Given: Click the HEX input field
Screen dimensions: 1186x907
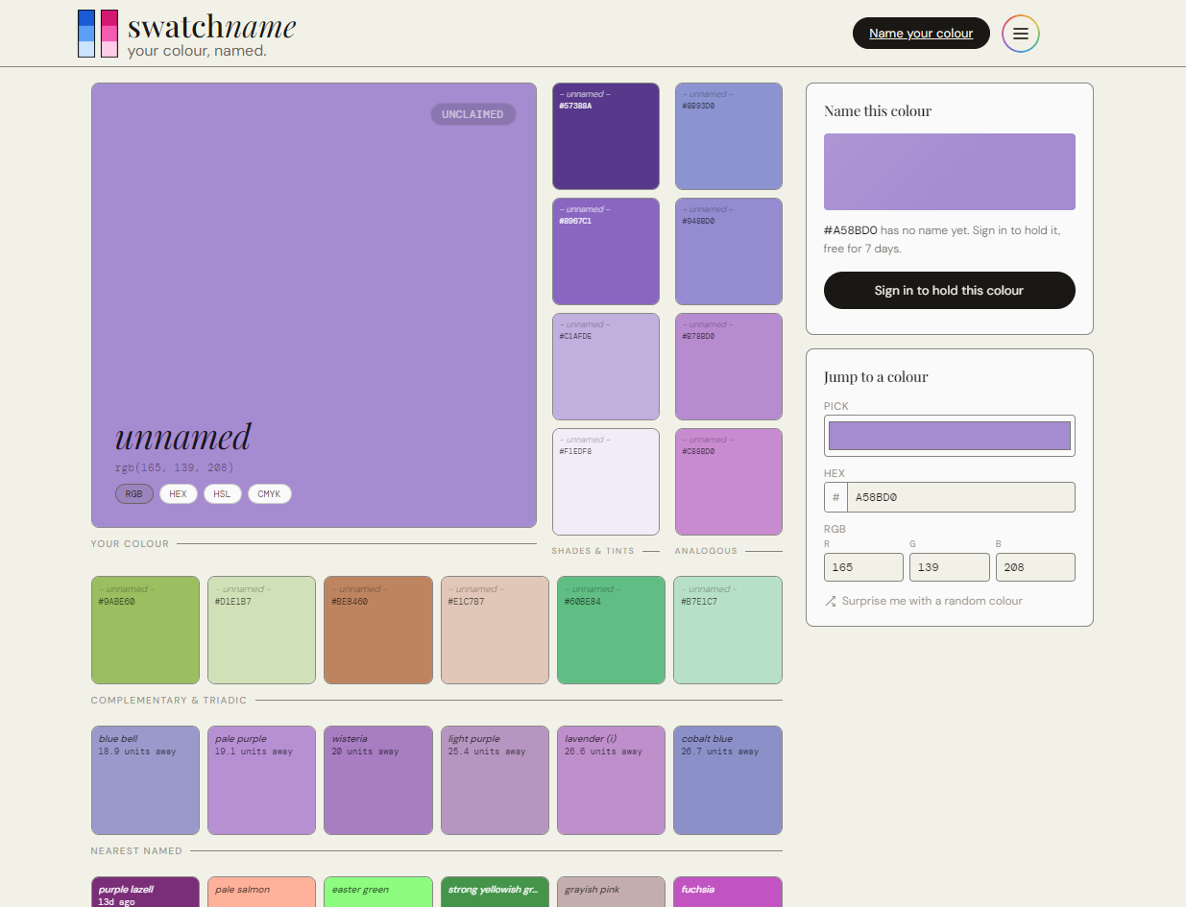Looking at the screenshot, I should click(961, 497).
